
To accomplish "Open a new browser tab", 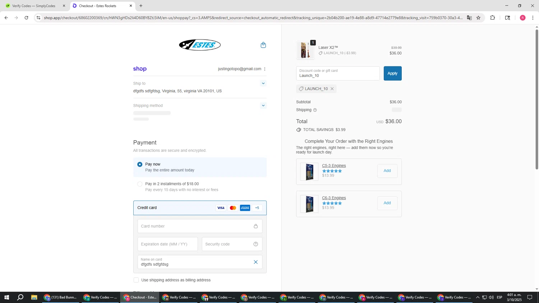I will (x=141, y=6).
